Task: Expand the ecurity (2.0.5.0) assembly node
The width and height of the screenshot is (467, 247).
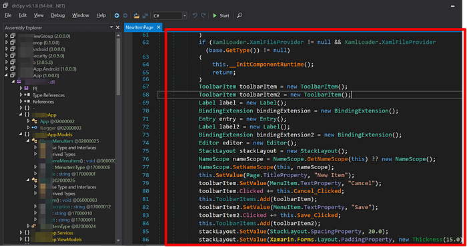Action: point(7,56)
